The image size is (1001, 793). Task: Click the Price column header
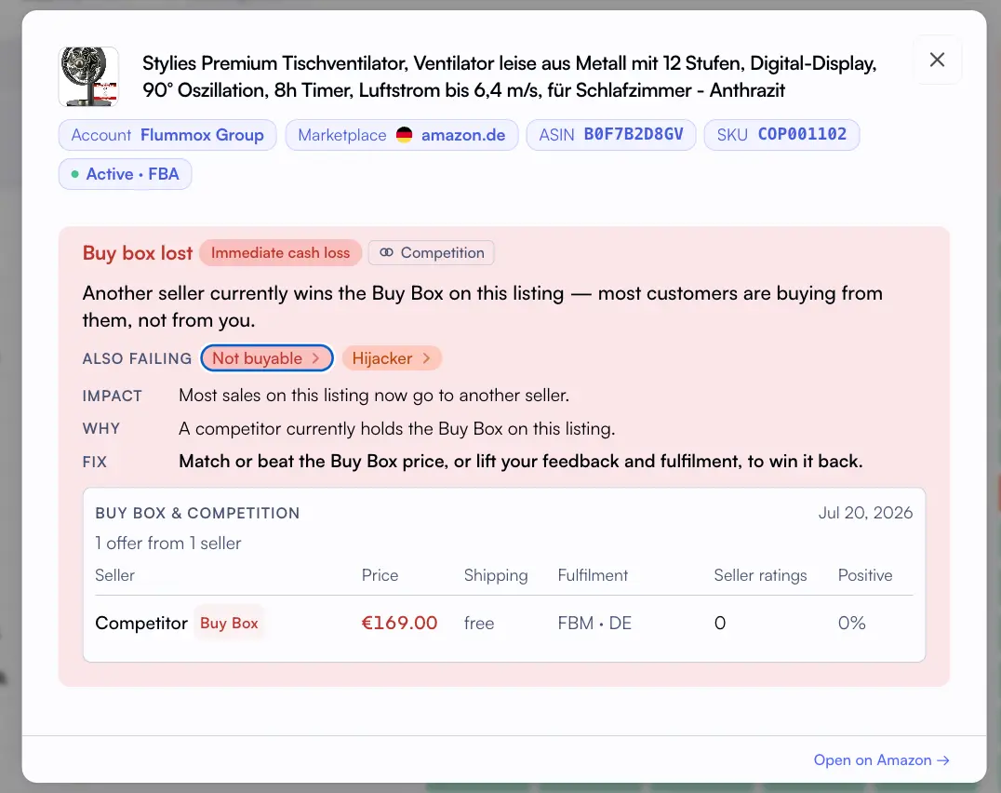tap(380, 575)
